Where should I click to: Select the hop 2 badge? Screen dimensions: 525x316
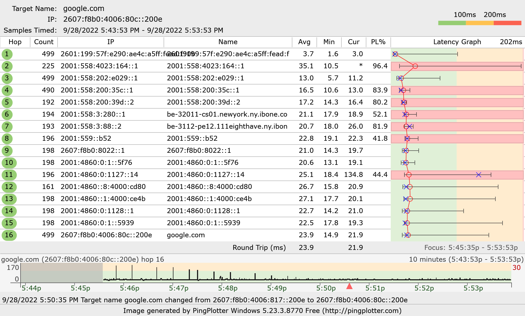tap(7, 66)
